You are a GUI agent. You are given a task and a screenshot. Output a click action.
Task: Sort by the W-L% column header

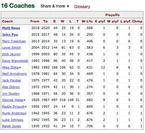(87, 21)
